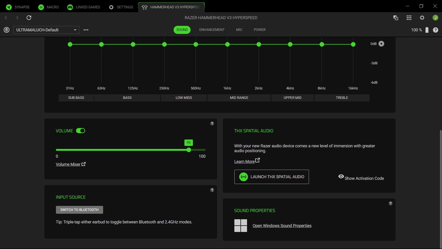Click the 100 % battery percentage text
The width and height of the screenshot is (442, 249).
[416, 30]
